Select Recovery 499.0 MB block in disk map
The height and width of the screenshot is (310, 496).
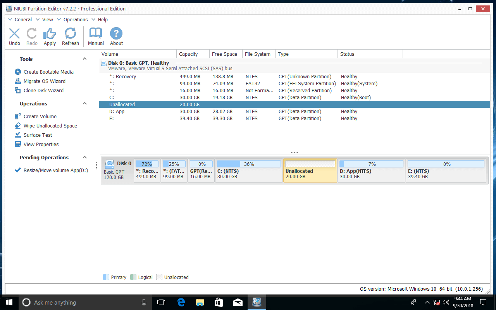click(147, 170)
